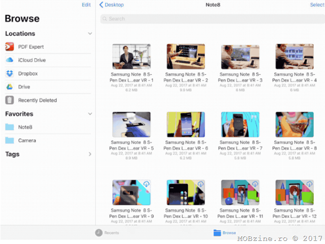Click the Locations section heading
Screen dimensions: 325x244
point(20,34)
